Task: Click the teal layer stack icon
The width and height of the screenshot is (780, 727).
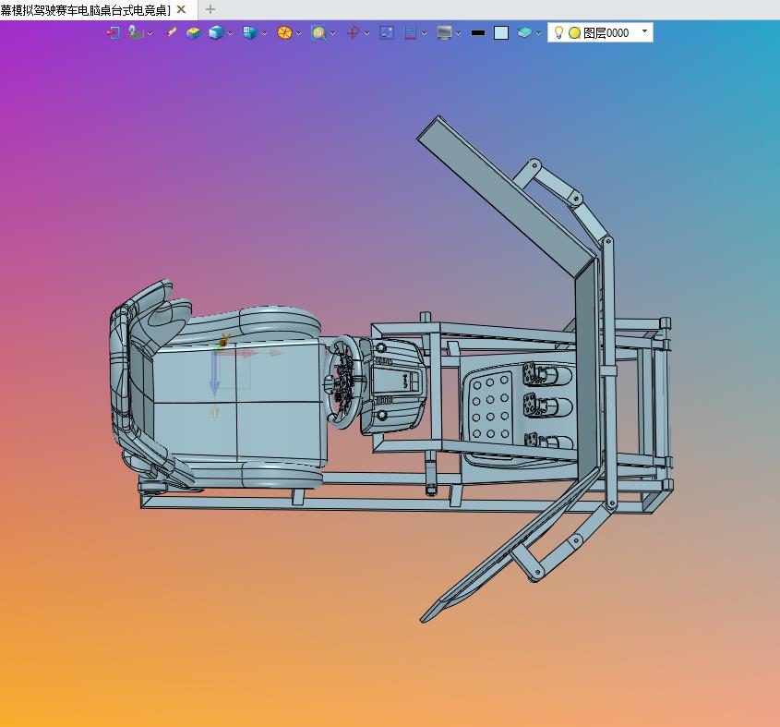Action: 524,33
